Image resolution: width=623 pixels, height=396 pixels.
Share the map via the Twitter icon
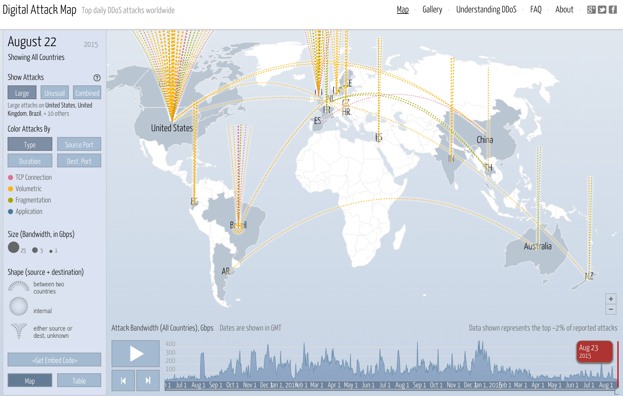click(x=602, y=10)
